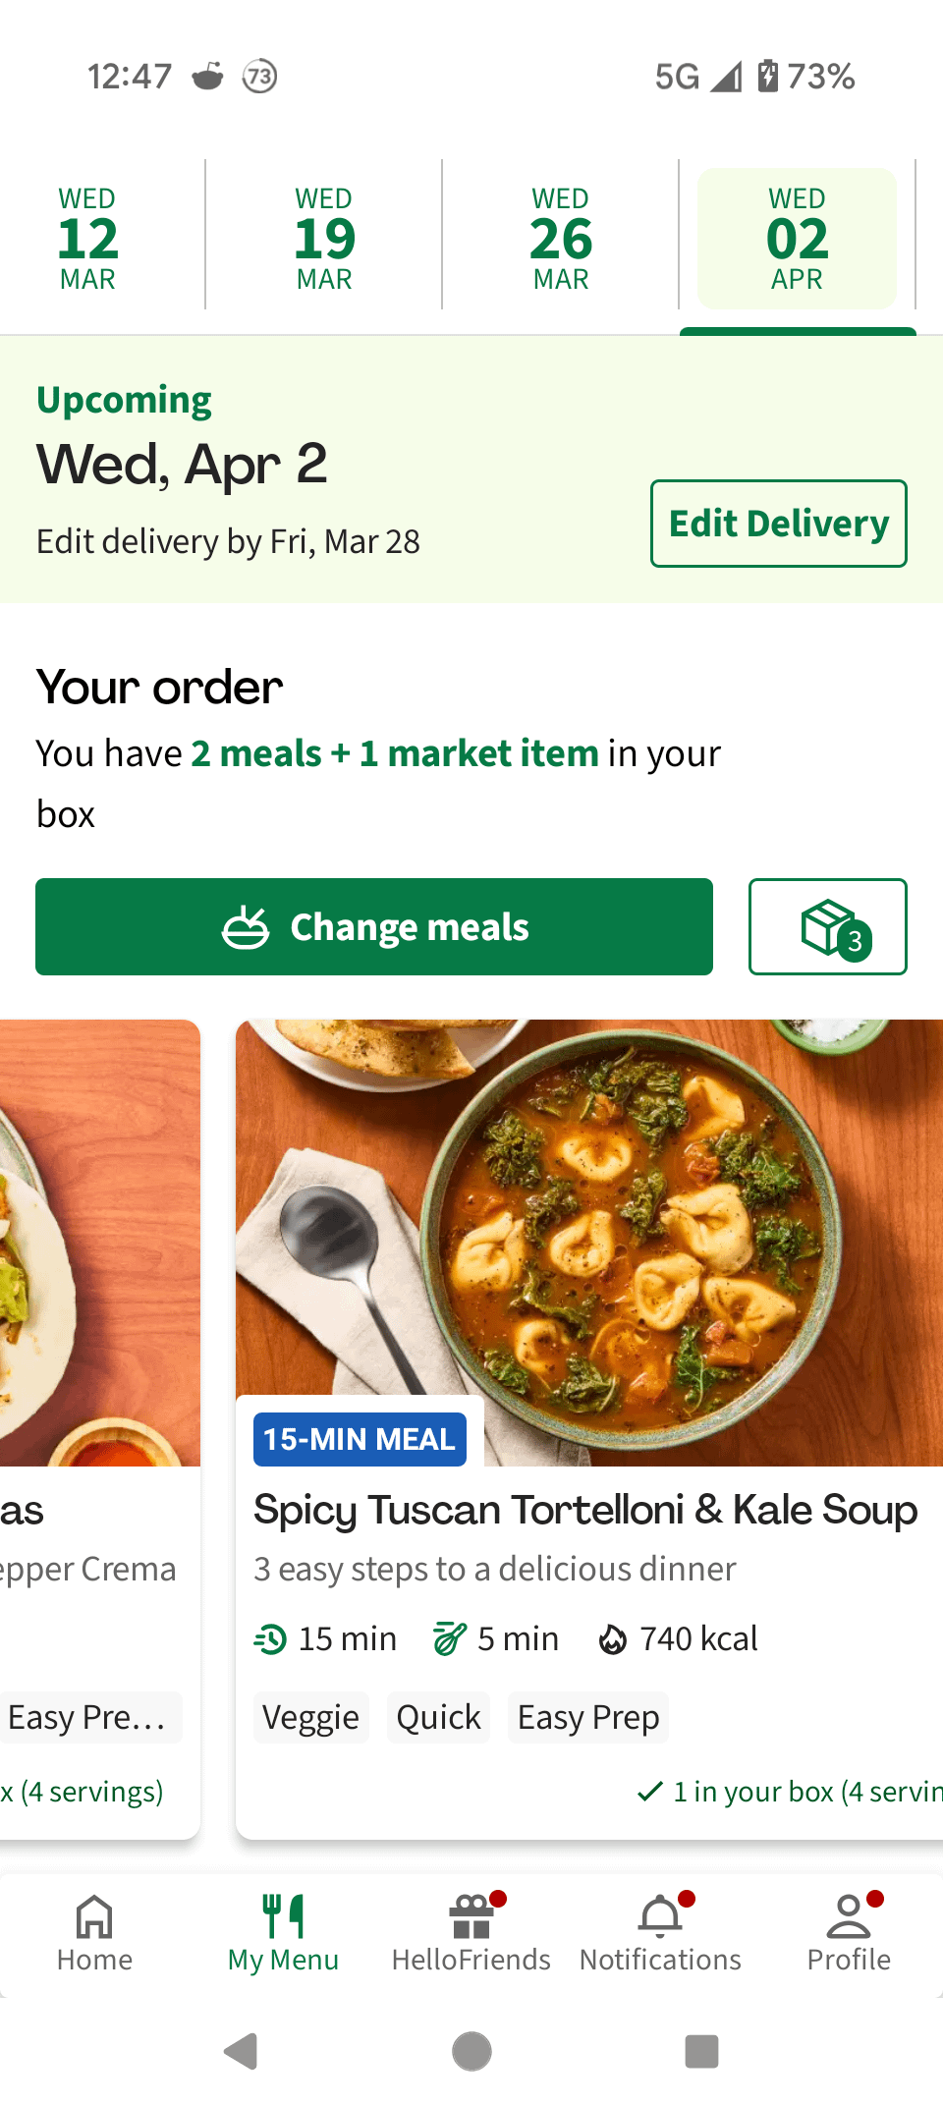This screenshot has height=2104, width=943.
Task: Tap the Veggie tag on the soup
Action: point(310,1717)
